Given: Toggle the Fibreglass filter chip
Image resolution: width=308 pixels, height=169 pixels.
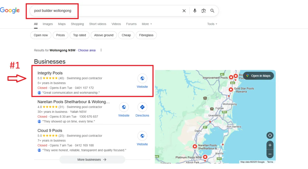Looking at the screenshot, I should click(x=146, y=35).
